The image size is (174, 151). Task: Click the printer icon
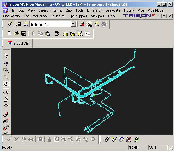[56, 33]
